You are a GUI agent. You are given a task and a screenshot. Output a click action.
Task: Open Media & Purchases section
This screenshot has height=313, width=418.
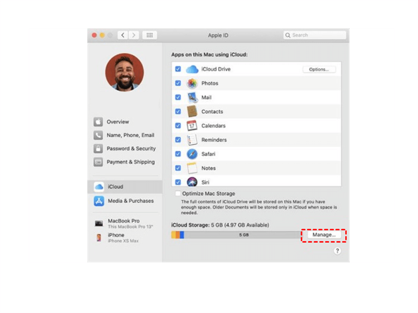pyautogui.click(x=125, y=201)
